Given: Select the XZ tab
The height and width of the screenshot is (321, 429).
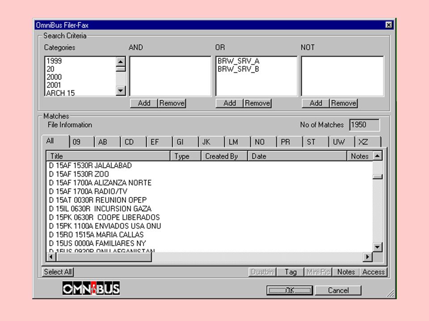Looking at the screenshot, I should 368,142.
